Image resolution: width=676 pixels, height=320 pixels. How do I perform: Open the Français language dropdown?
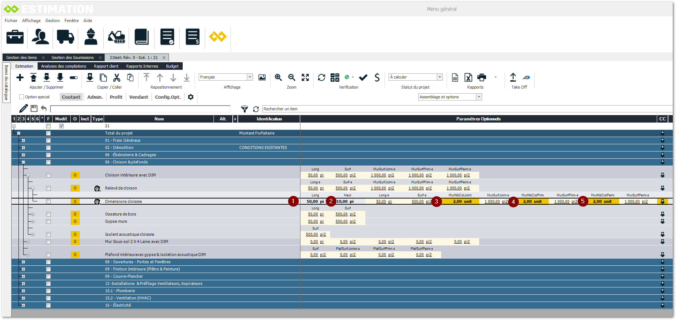[250, 77]
